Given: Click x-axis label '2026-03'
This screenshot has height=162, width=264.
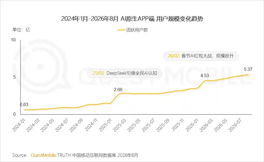Looking at the screenshot, I should tap(206, 125).
